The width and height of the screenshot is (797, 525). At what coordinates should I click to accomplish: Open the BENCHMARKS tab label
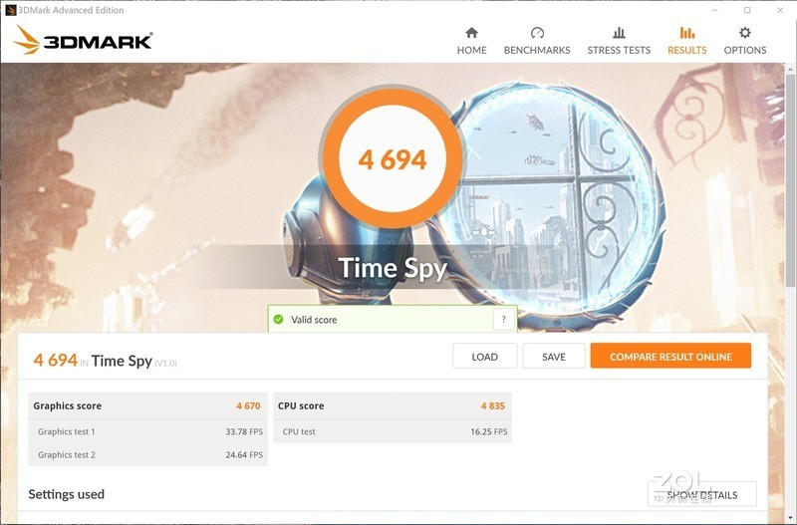pos(537,50)
